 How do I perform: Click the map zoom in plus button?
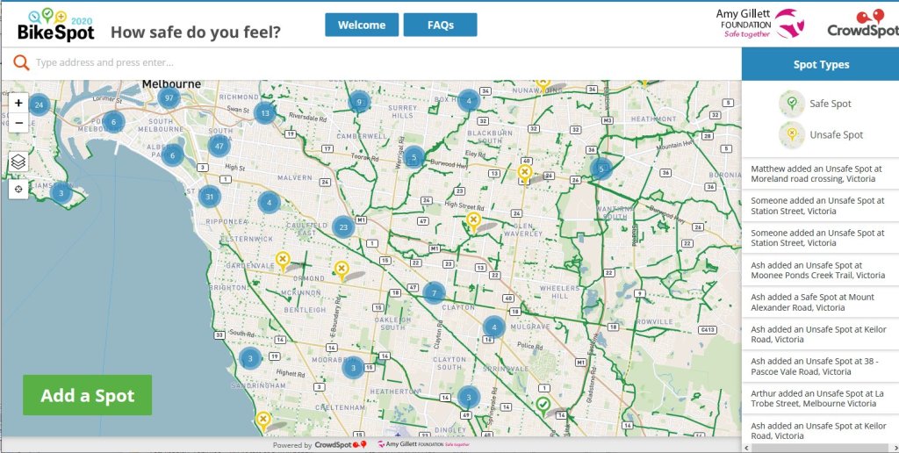point(18,103)
